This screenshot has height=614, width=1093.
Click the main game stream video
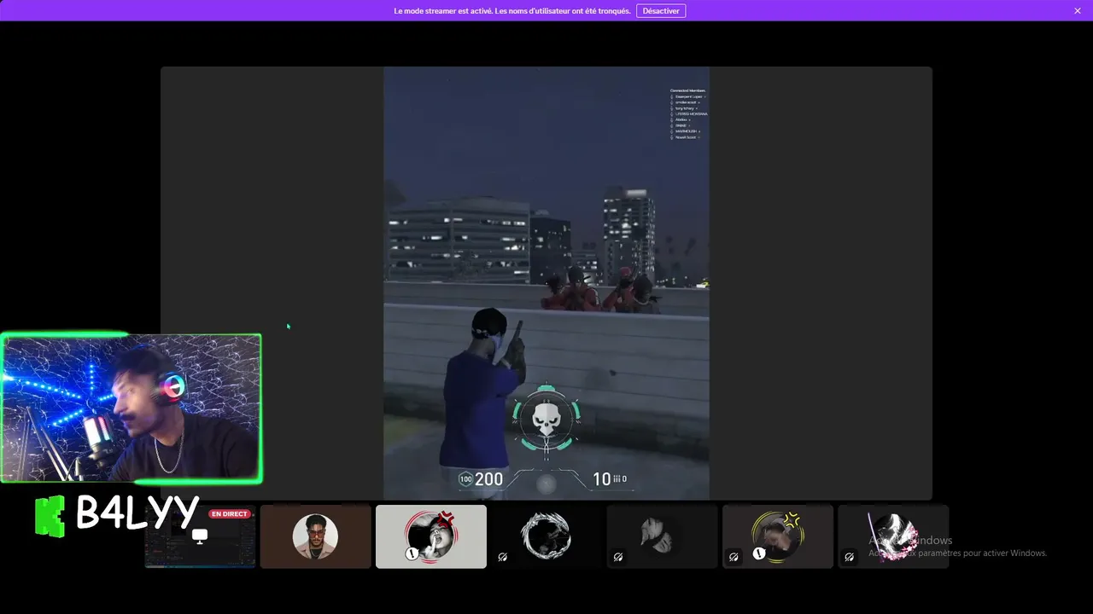click(546, 283)
